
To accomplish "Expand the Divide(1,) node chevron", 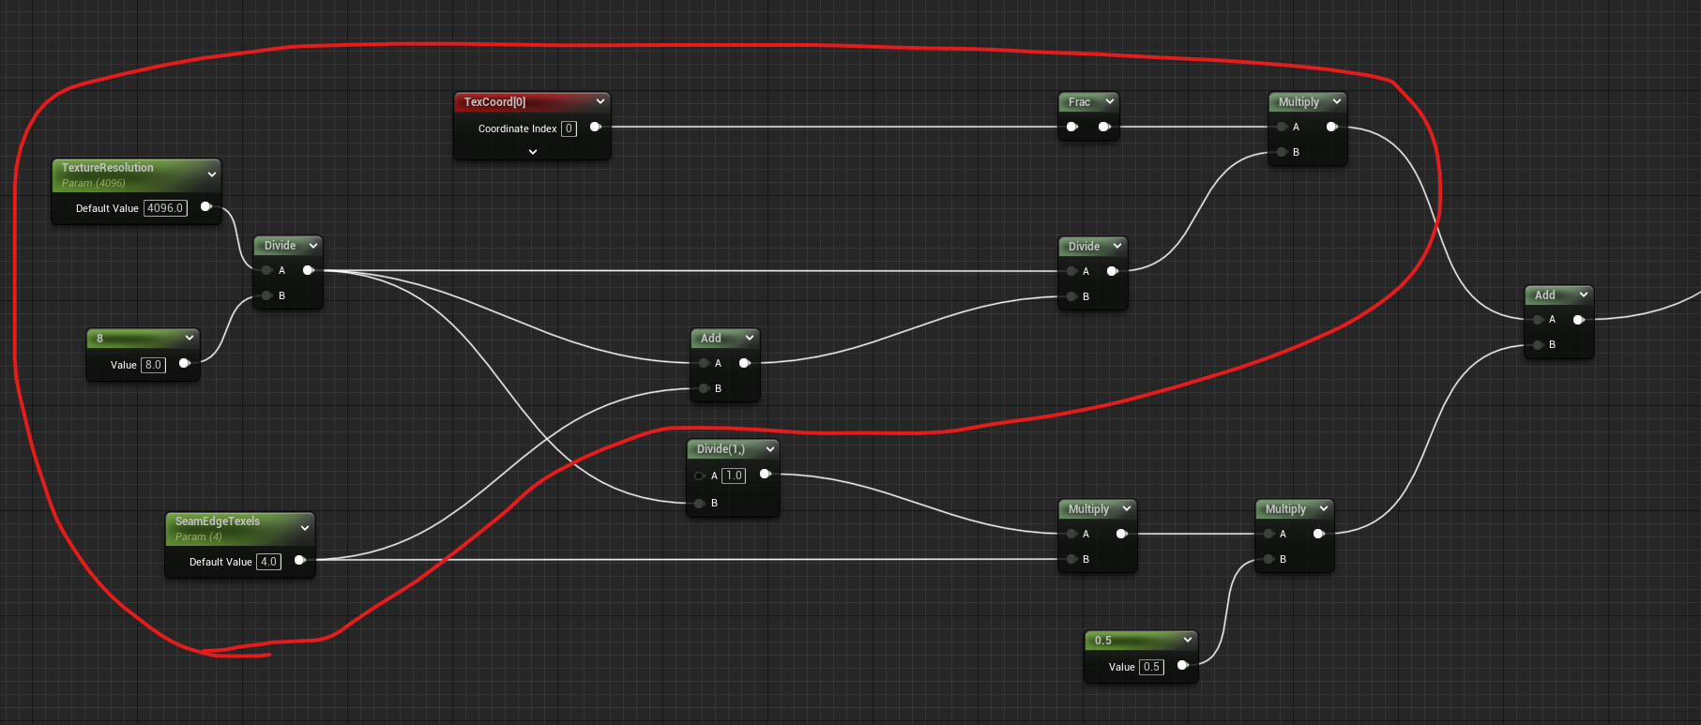I will pos(770,449).
